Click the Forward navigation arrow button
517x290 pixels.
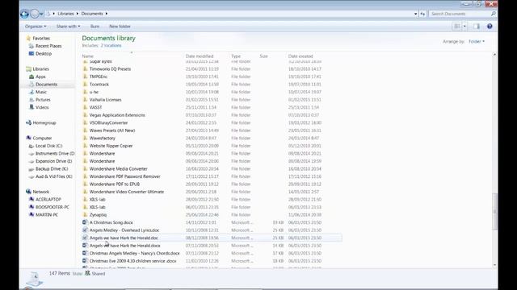[35, 14]
